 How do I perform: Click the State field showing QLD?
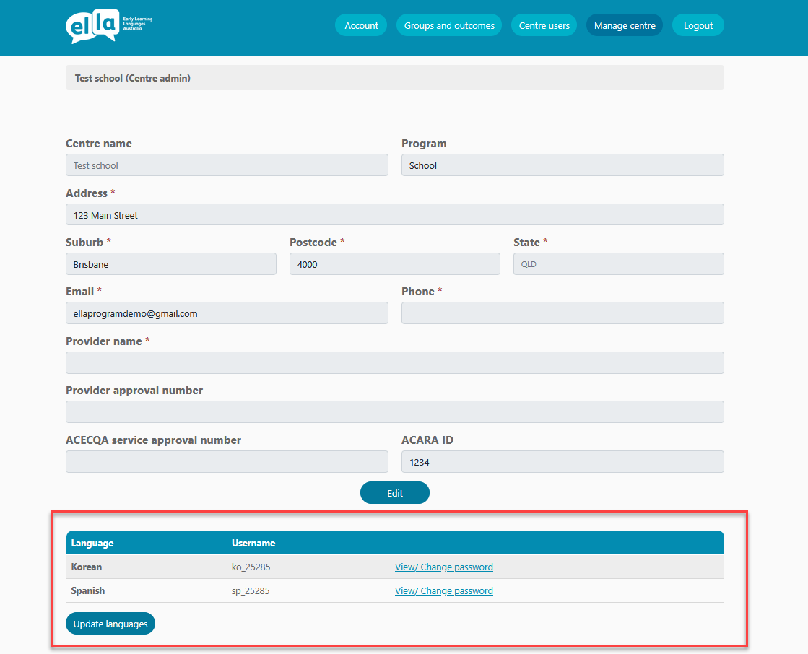pyautogui.click(x=618, y=263)
